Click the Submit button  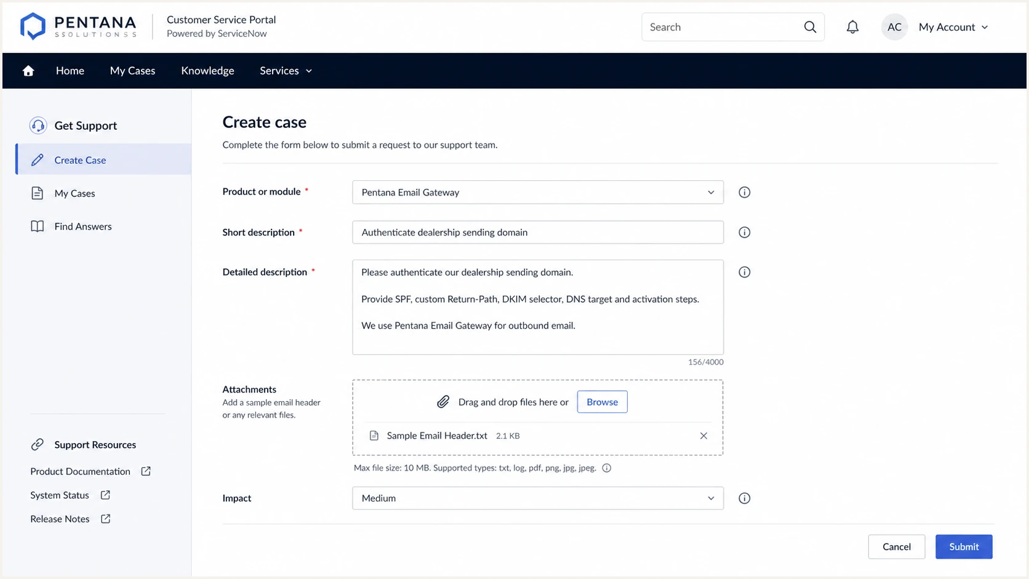[x=964, y=546]
